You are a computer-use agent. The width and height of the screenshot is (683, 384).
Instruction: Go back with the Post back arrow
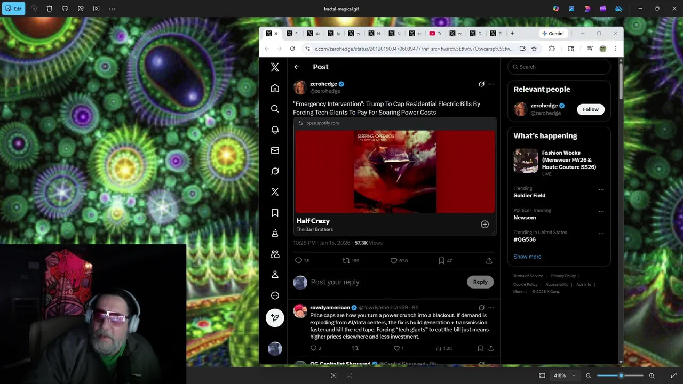(x=297, y=67)
